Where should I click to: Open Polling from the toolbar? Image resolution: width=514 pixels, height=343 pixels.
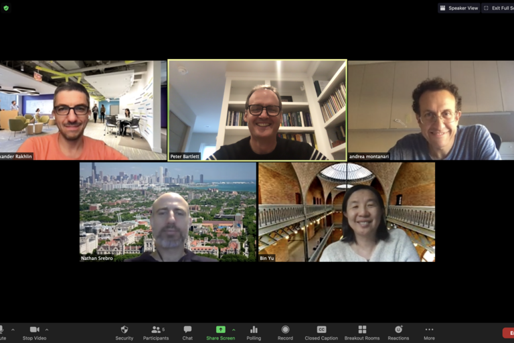pos(254,332)
